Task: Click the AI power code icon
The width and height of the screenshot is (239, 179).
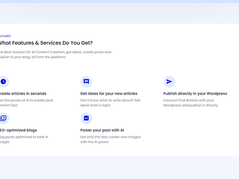Action: tap(86, 118)
